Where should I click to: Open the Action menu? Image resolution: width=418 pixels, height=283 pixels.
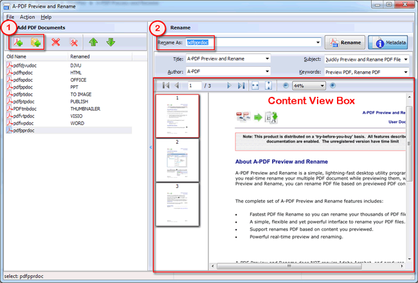coord(27,17)
